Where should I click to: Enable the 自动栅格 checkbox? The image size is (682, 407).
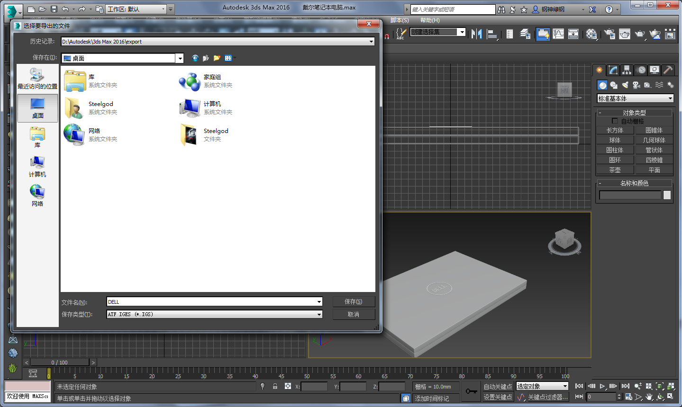pos(615,121)
